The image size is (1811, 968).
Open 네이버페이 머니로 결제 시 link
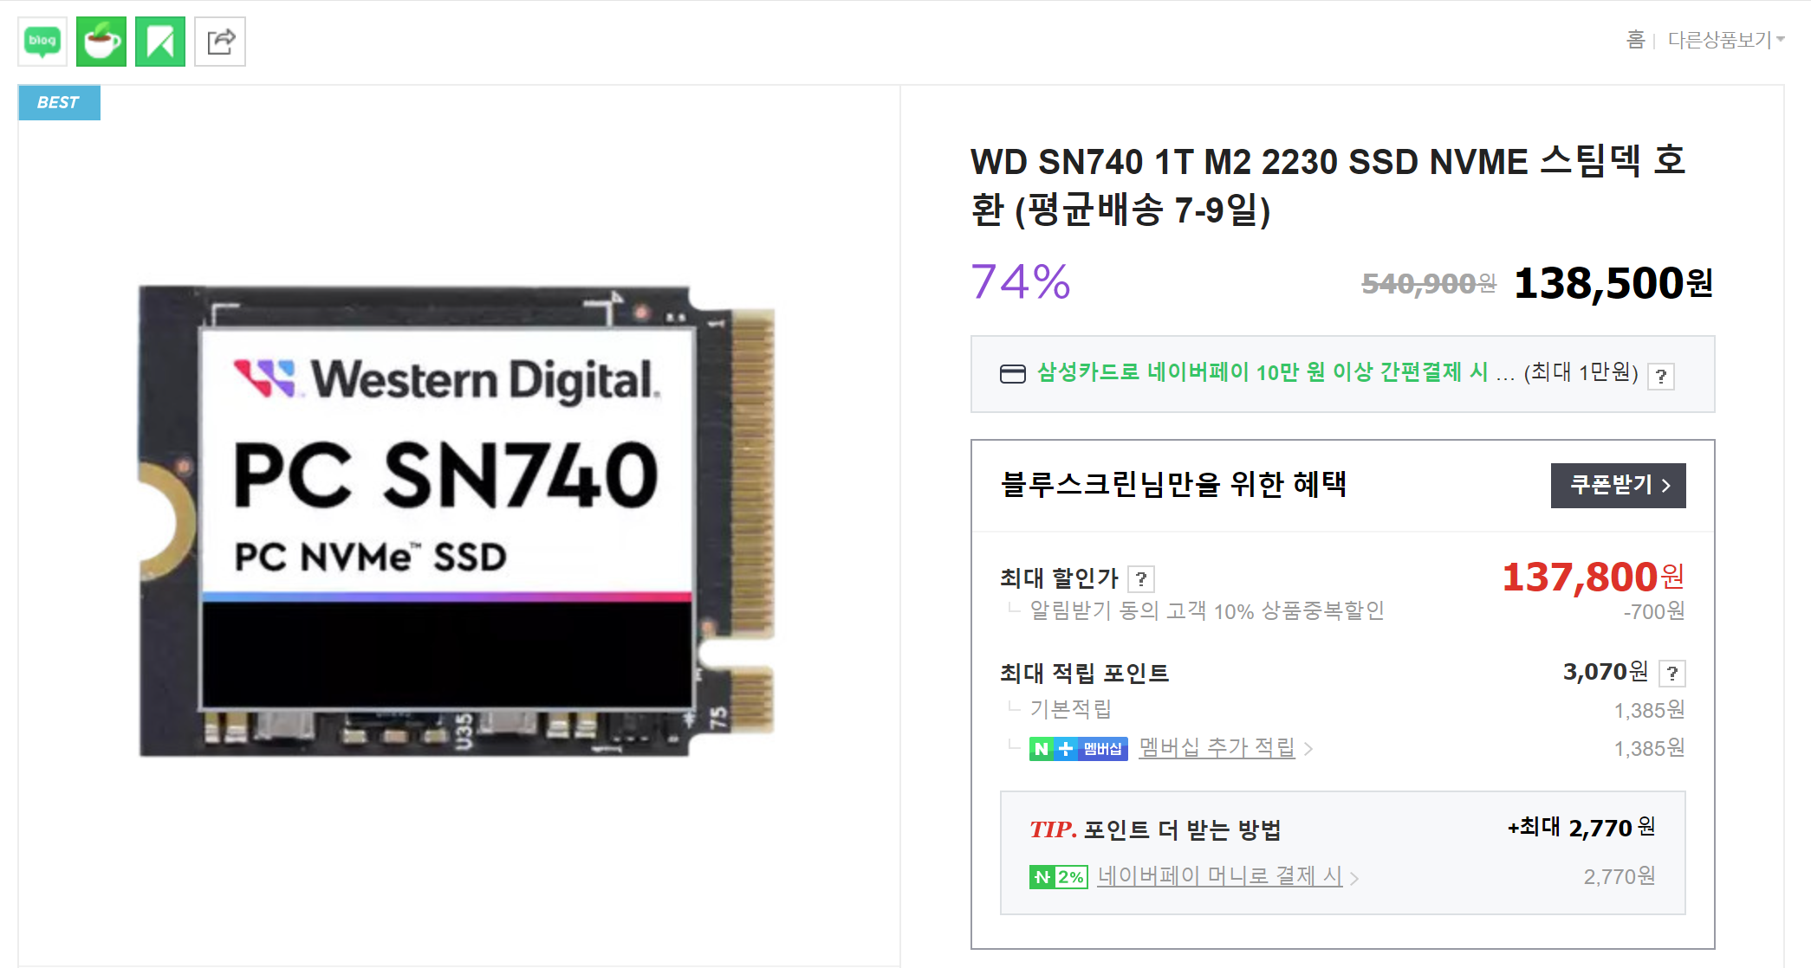(1219, 876)
